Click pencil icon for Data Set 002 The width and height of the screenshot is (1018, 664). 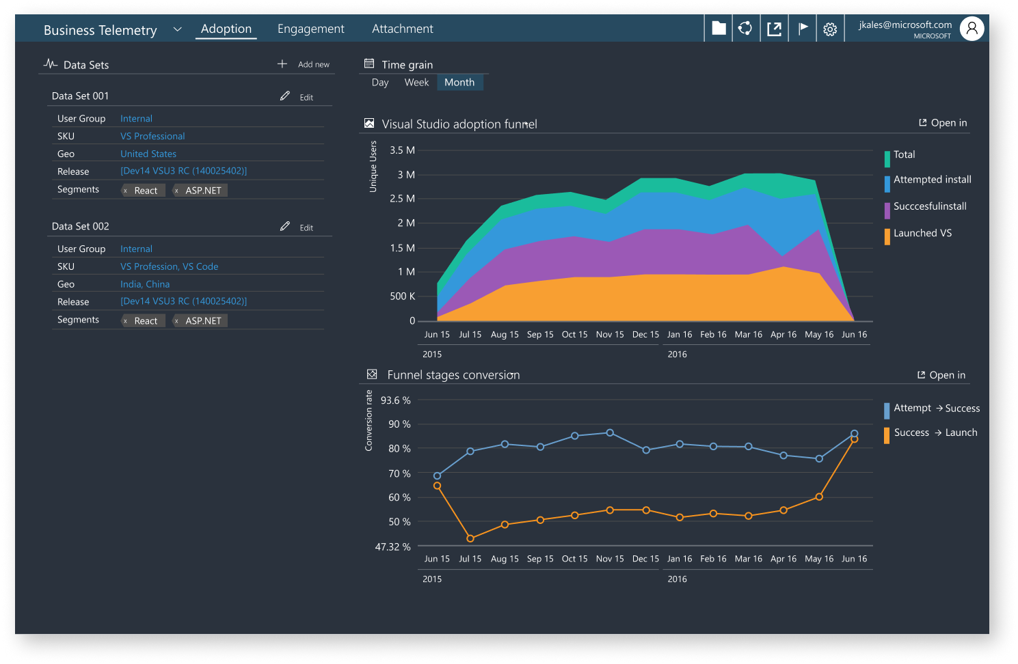click(285, 226)
